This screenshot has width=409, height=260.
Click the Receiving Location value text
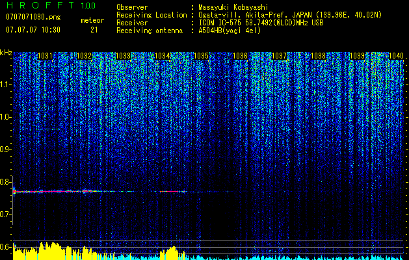(x=290, y=15)
